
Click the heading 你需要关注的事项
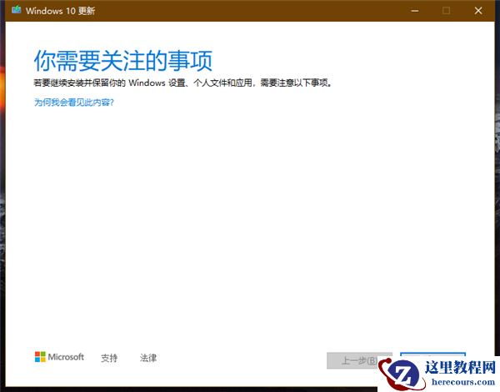(x=123, y=61)
